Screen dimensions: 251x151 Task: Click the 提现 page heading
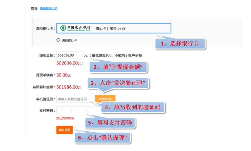34,8
